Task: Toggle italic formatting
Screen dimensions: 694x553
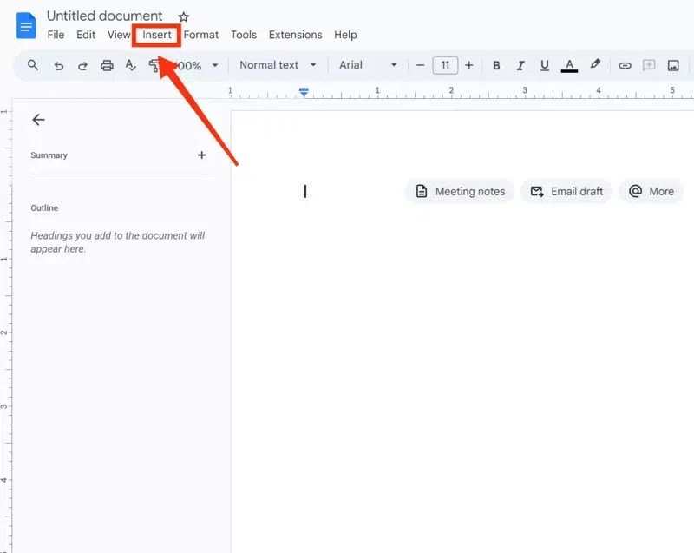Action: [x=520, y=65]
